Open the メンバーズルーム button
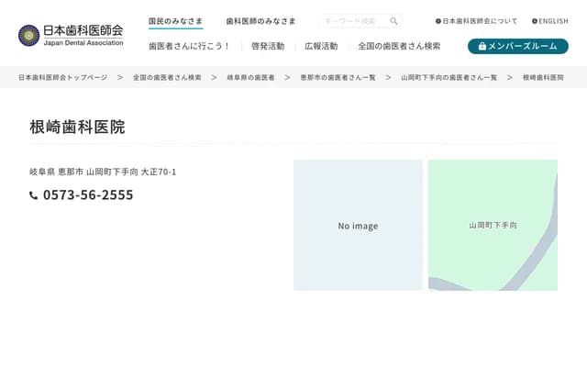587x367 pixels. [517, 46]
